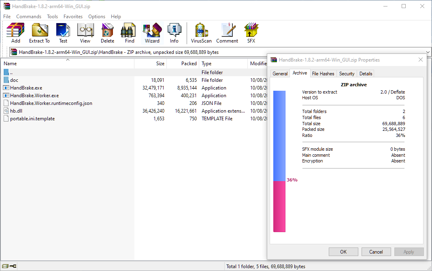432x271 pixels.
Task: Select HandBrake.Worker.runtimeconfig.json file name
Action: [51, 103]
